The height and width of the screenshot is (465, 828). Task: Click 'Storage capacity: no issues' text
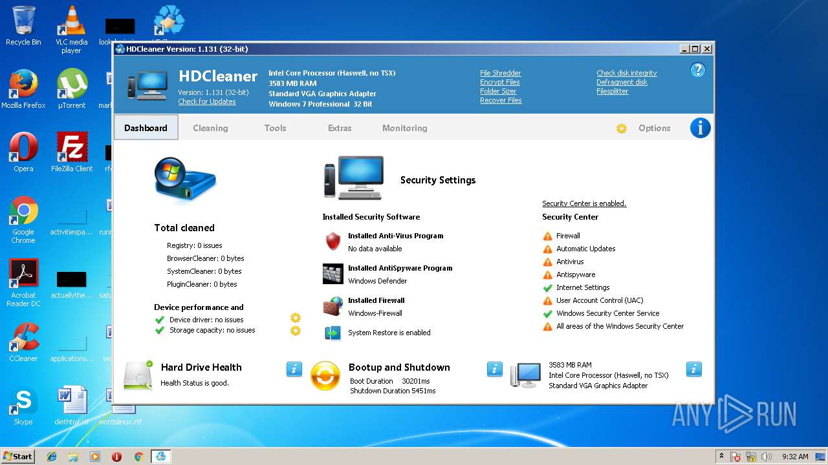point(212,330)
